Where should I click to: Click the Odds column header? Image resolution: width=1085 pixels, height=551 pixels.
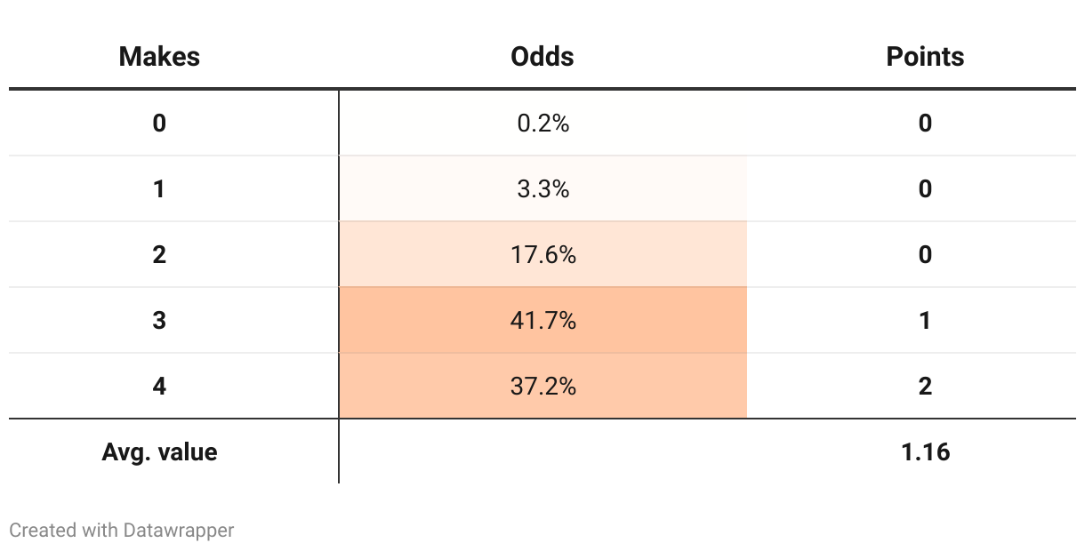coord(542,57)
